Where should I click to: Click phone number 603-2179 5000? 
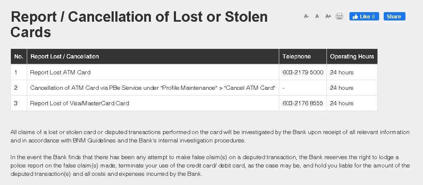click(x=303, y=72)
